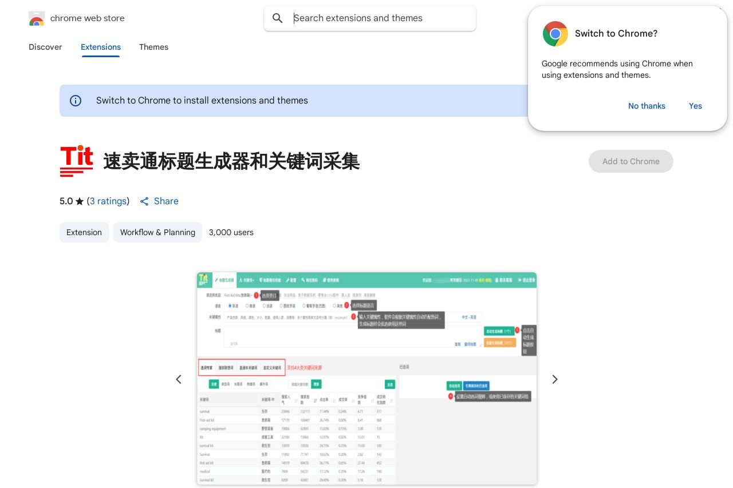Click the Extension category chip
Image resolution: width=733 pixels, height=488 pixels.
coord(84,232)
